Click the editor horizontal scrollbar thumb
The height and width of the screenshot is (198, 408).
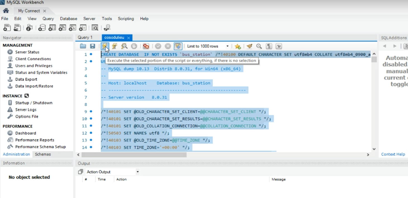(x=134, y=154)
